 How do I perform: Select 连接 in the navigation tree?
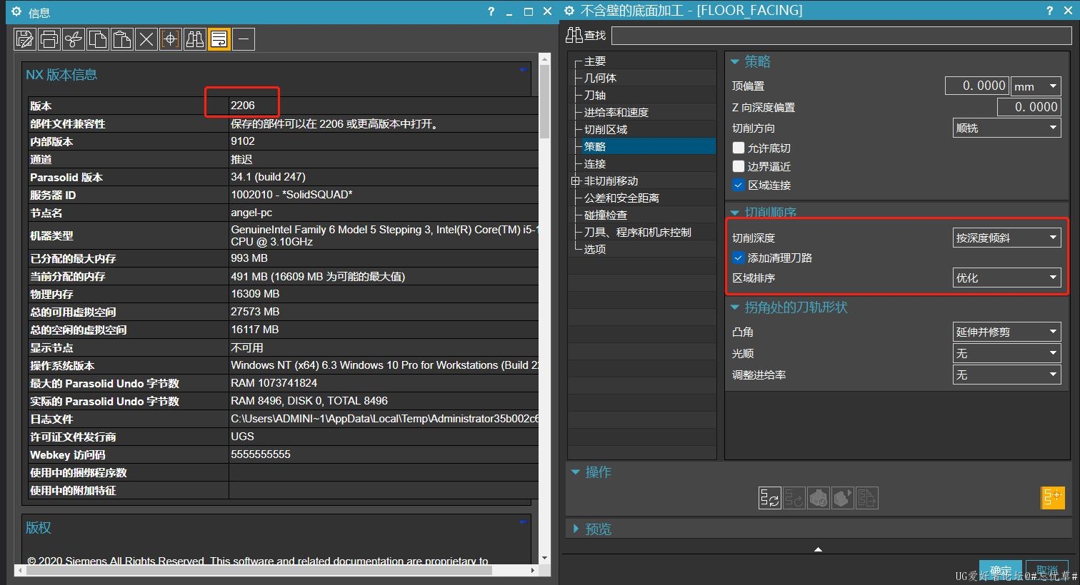coord(595,163)
